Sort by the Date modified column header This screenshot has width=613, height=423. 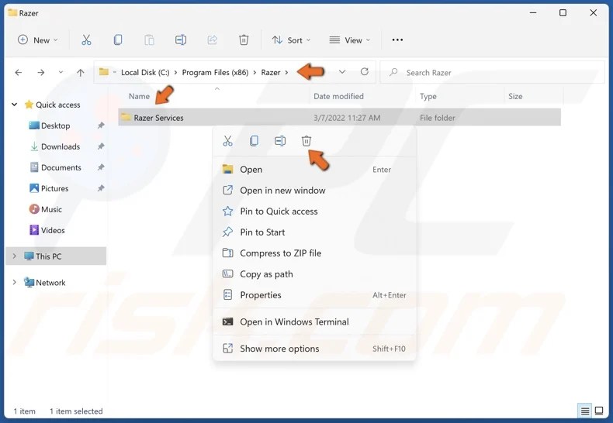tap(338, 96)
